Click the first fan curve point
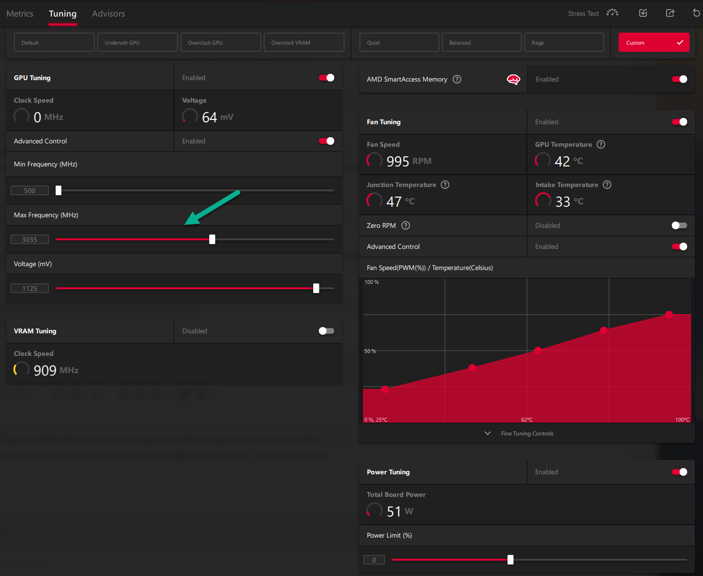 coord(385,389)
